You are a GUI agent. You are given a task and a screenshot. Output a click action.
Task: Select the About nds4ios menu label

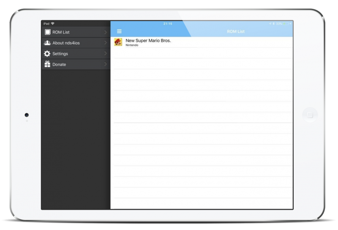pyautogui.click(x=67, y=43)
